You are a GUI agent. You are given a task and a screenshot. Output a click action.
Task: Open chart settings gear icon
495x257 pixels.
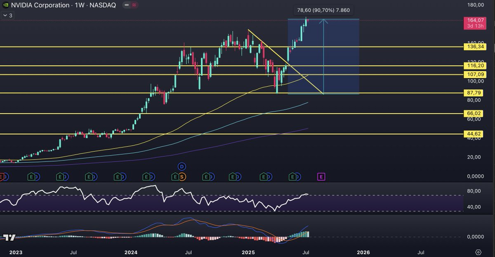coord(478,252)
